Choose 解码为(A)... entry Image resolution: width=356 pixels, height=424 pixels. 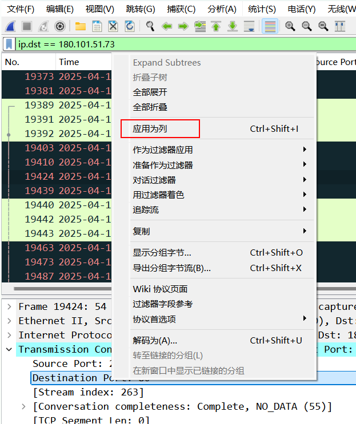coord(222,341)
